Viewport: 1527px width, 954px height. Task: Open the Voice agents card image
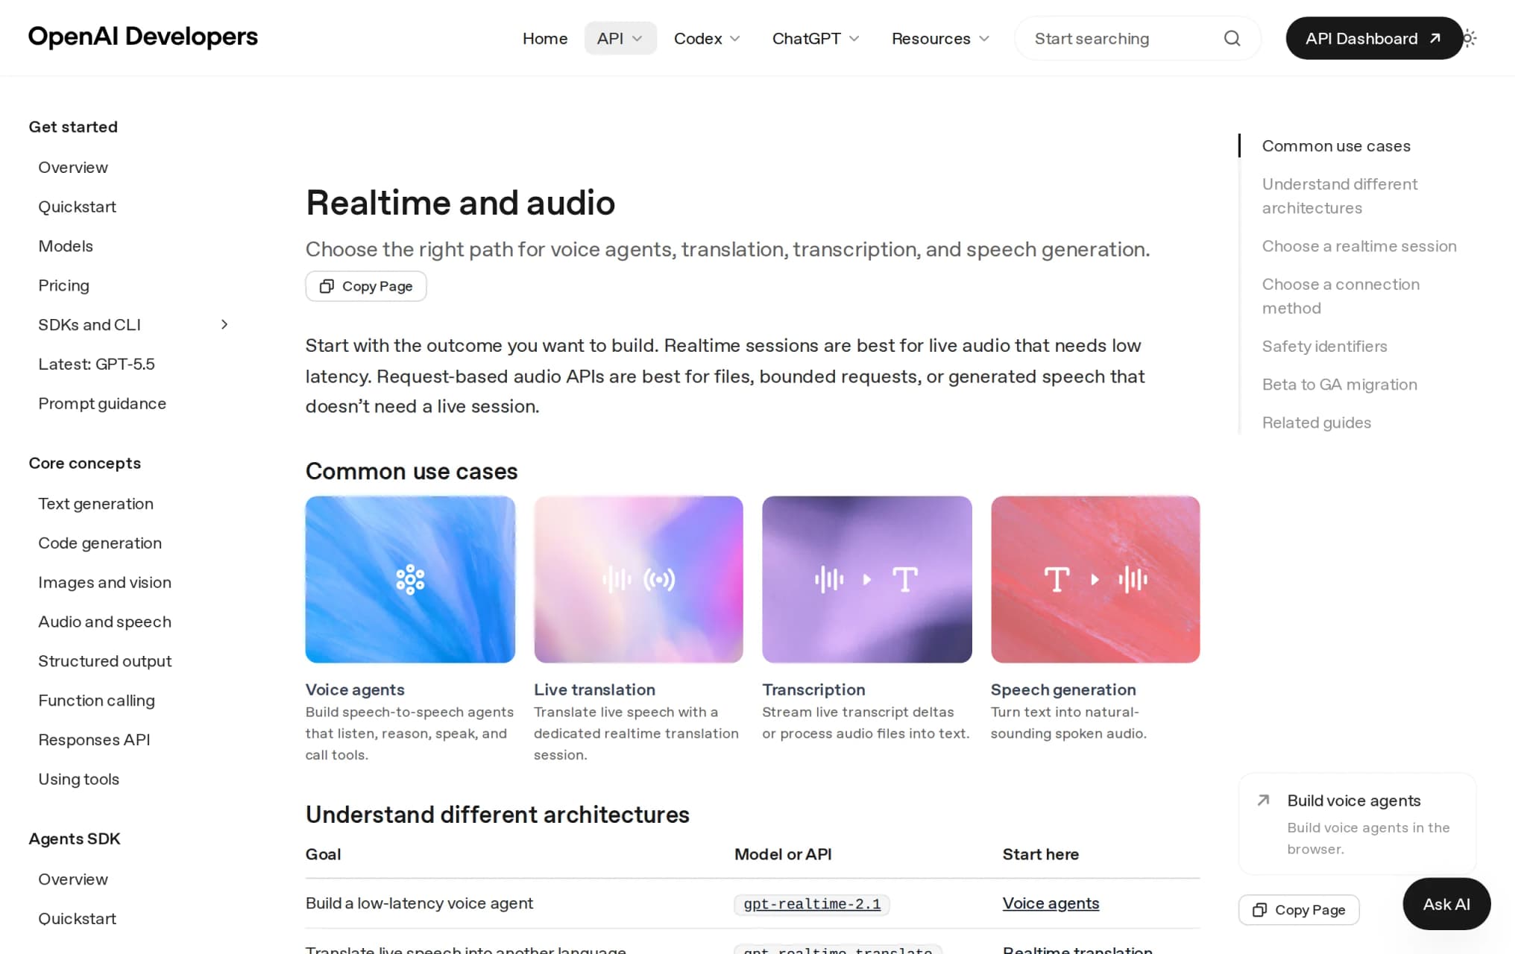[410, 579]
